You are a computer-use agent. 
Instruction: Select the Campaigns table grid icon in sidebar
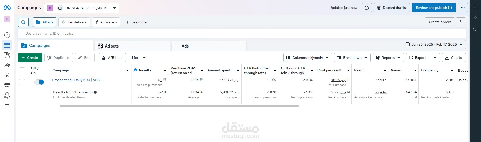(x=7, y=45)
